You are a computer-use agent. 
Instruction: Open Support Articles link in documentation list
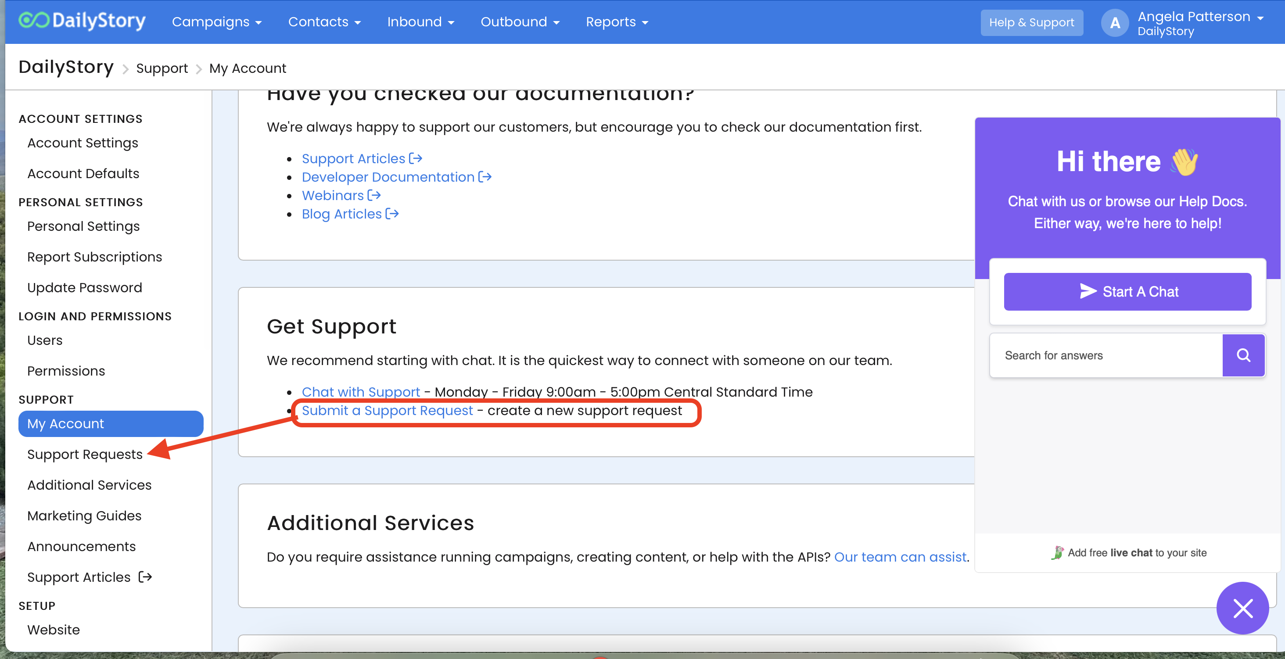[353, 159]
